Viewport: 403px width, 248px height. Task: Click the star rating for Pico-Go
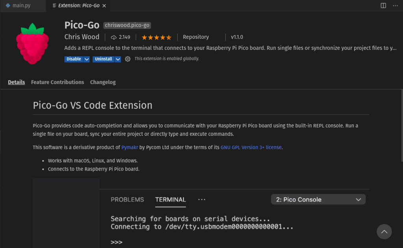click(156, 37)
